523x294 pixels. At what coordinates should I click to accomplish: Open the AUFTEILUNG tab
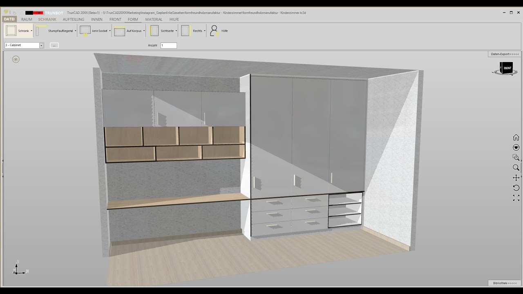[74, 19]
